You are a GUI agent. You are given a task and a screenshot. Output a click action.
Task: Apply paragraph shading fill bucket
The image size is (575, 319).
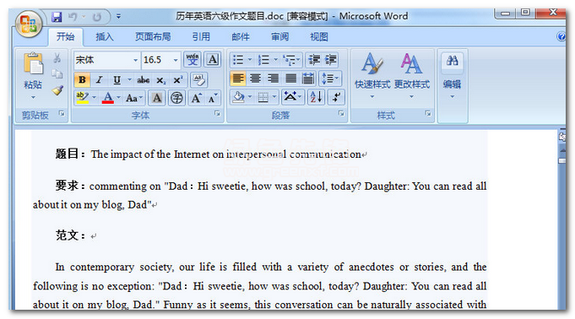(x=239, y=97)
